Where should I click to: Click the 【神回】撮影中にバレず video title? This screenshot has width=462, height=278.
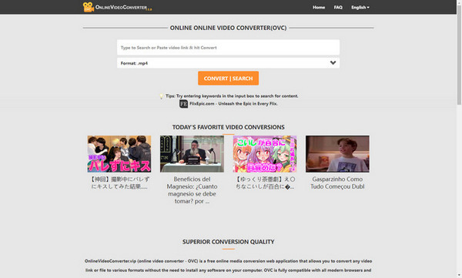[x=119, y=183]
